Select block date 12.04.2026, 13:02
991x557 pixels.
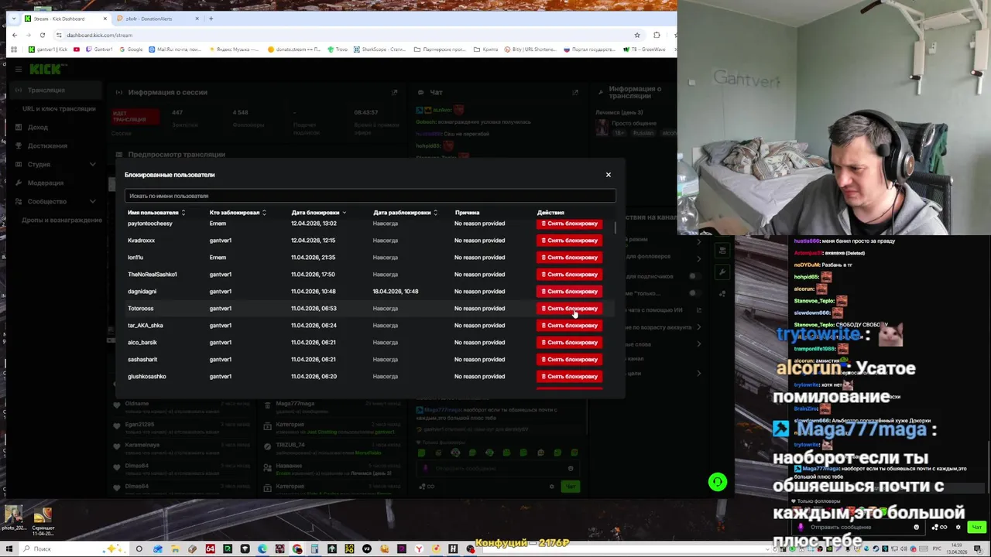click(314, 224)
